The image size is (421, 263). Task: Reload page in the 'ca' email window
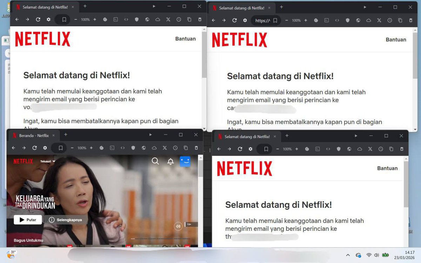click(234, 20)
